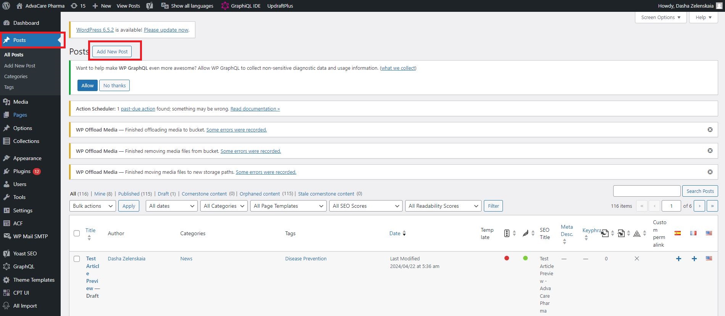Click the Apply bulk action button
Image resolution: width=725 pixels, height=316 pixels.
[129, 206]
